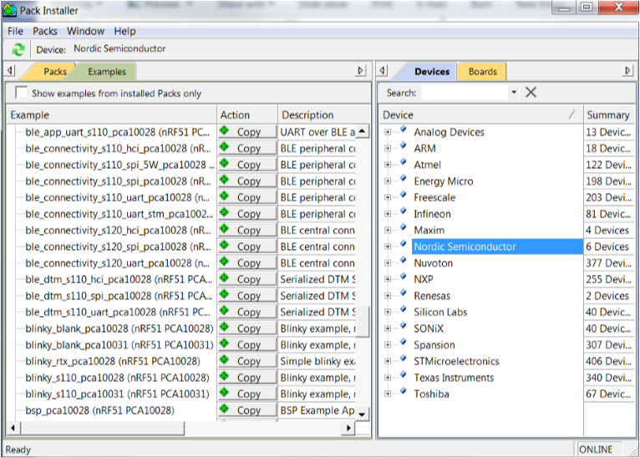Click the blue device icon beside Maxim
Image resolution: width=640 pixels, height=458 pixels.
[404, 227]
